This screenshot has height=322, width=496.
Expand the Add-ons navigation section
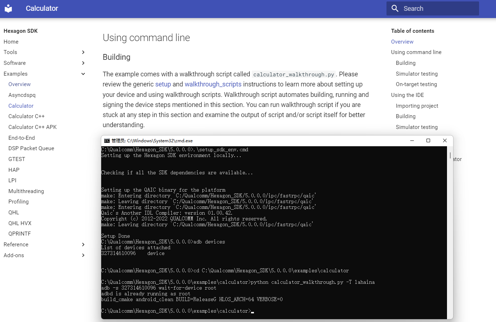pyautogui.click(x=83, y=255)
